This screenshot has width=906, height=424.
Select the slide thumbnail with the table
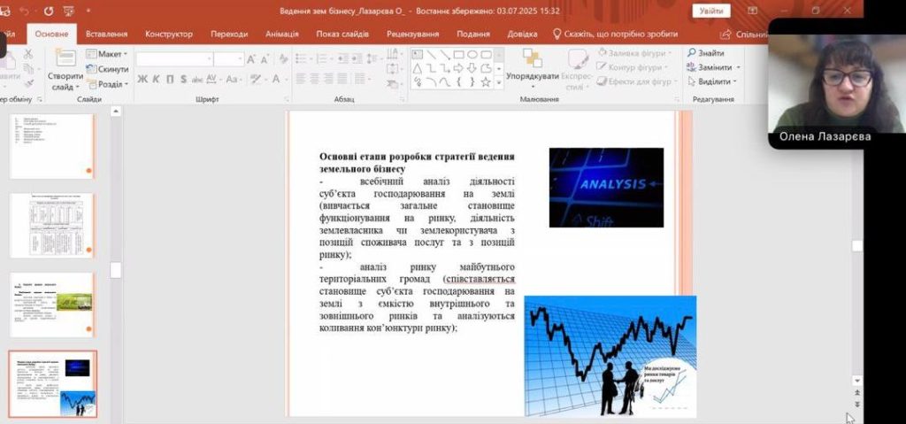[x=50, y=226]
